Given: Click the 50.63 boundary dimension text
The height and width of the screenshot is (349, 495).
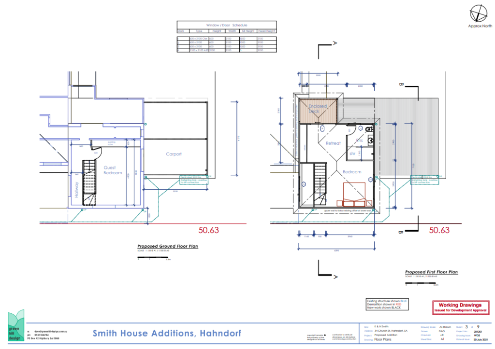Looking at the screenshot, I should coord(209,229).
